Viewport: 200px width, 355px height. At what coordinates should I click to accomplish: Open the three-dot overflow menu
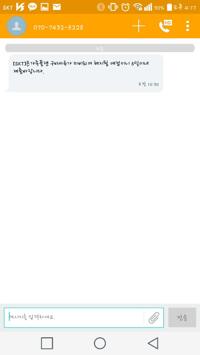coord(187,26)
